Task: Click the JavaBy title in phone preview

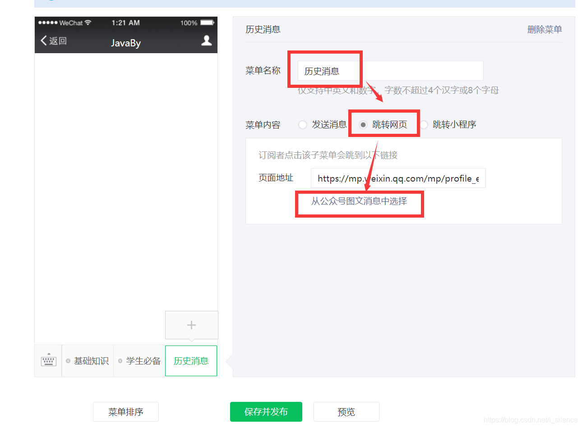Action: (126, 43)
